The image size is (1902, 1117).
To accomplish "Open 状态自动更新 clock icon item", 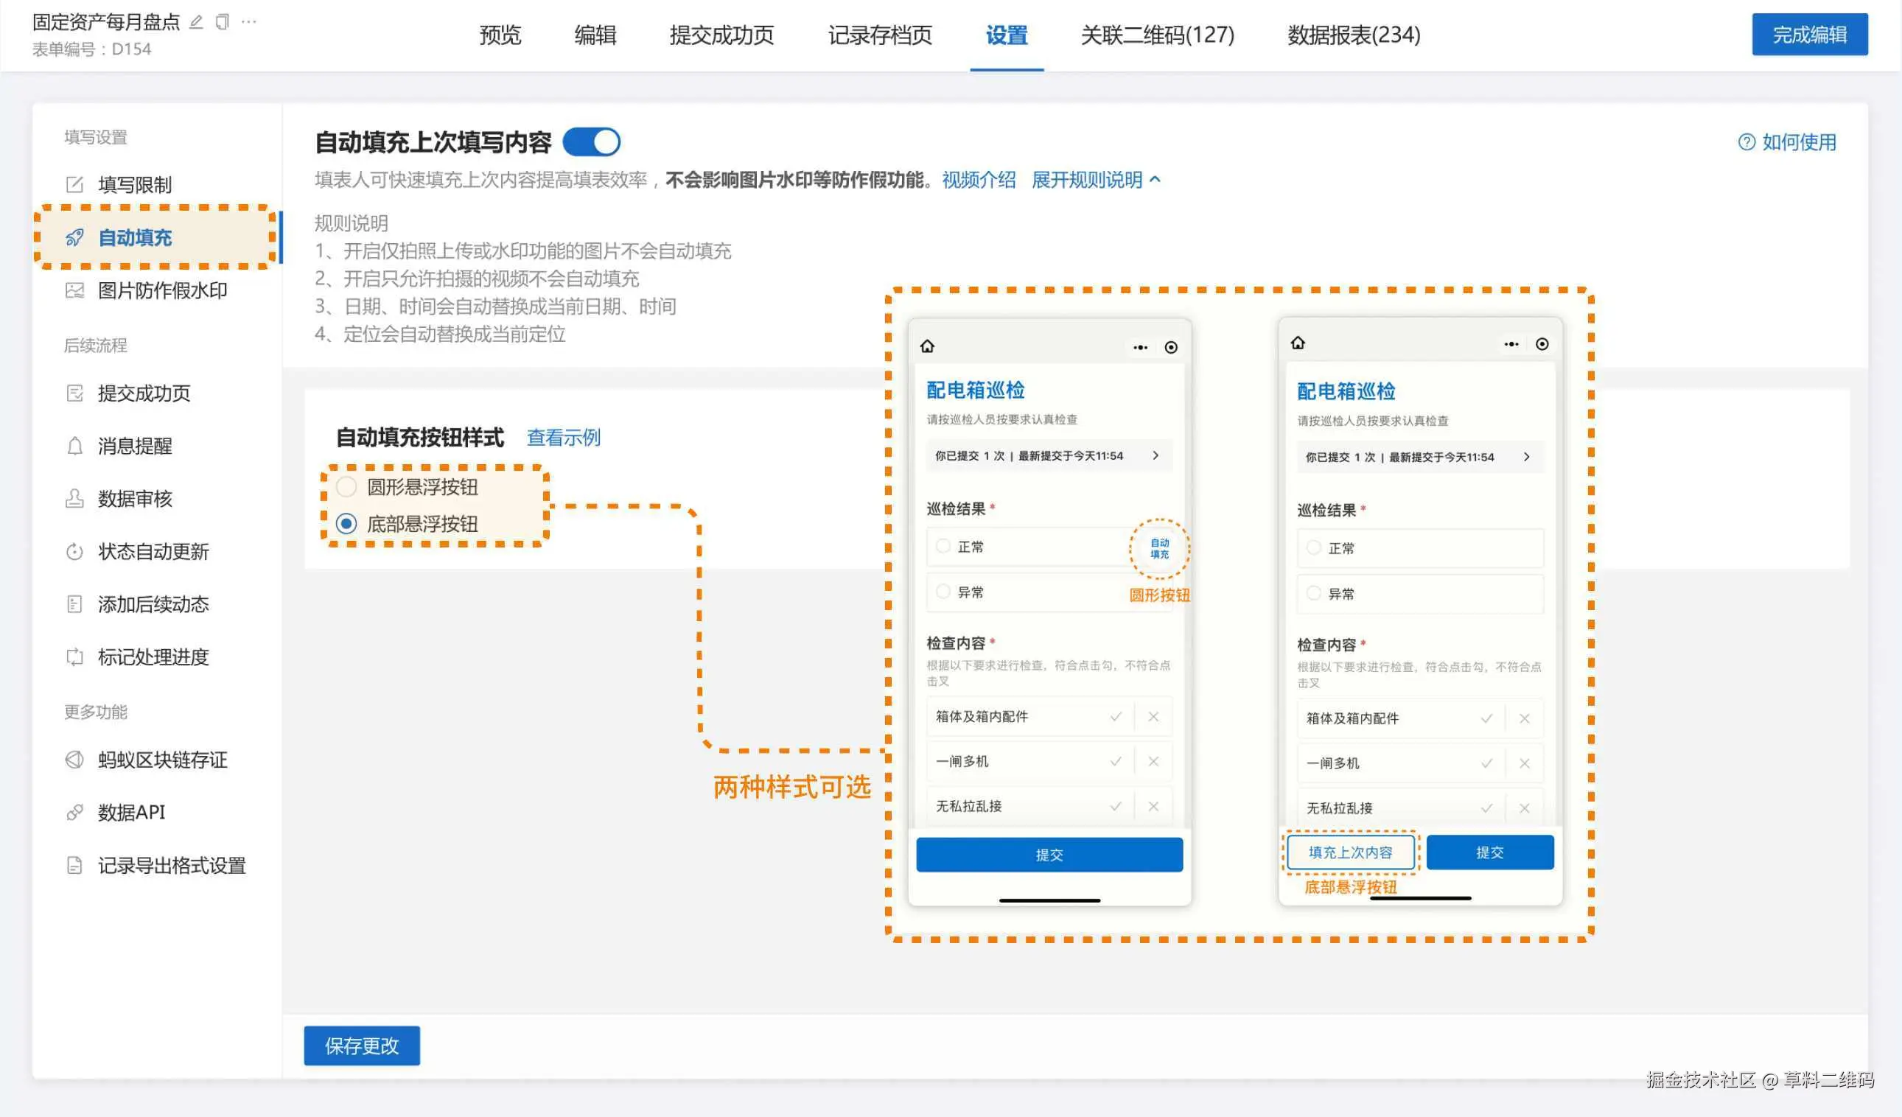I will [74, 552].
